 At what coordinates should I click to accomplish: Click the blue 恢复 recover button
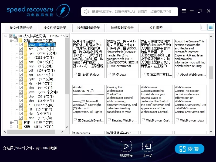tap(190, 149)
